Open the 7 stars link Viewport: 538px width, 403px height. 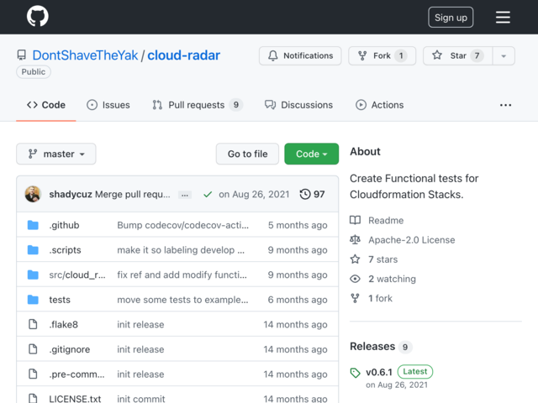point(383,259)
